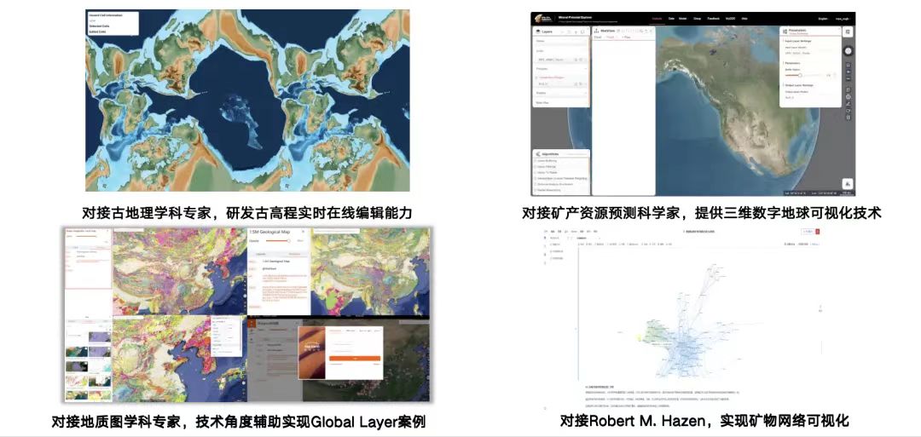This screenshot has width=921, height=437.
Task: Zoom in with the plus button on globe toolbar
Action: 848,72
